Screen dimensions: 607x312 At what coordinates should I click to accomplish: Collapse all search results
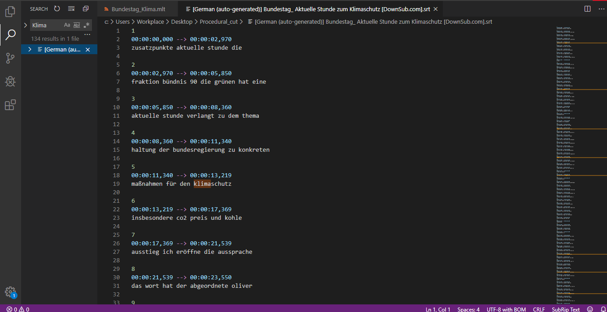[x=86, y=9]
